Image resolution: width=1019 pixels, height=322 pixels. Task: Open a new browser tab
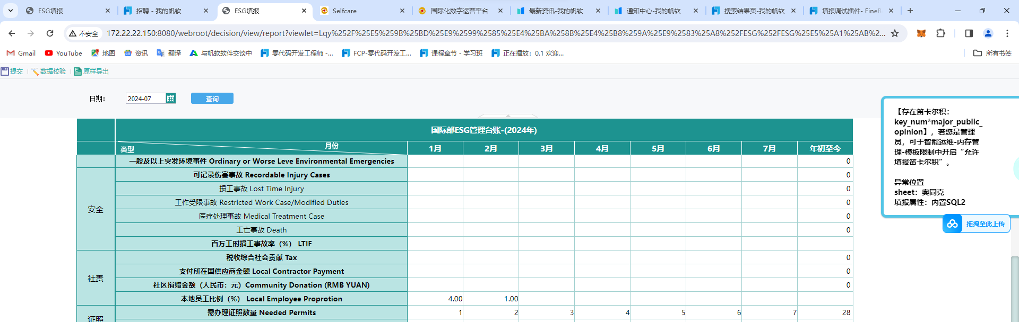pos(910,11)
